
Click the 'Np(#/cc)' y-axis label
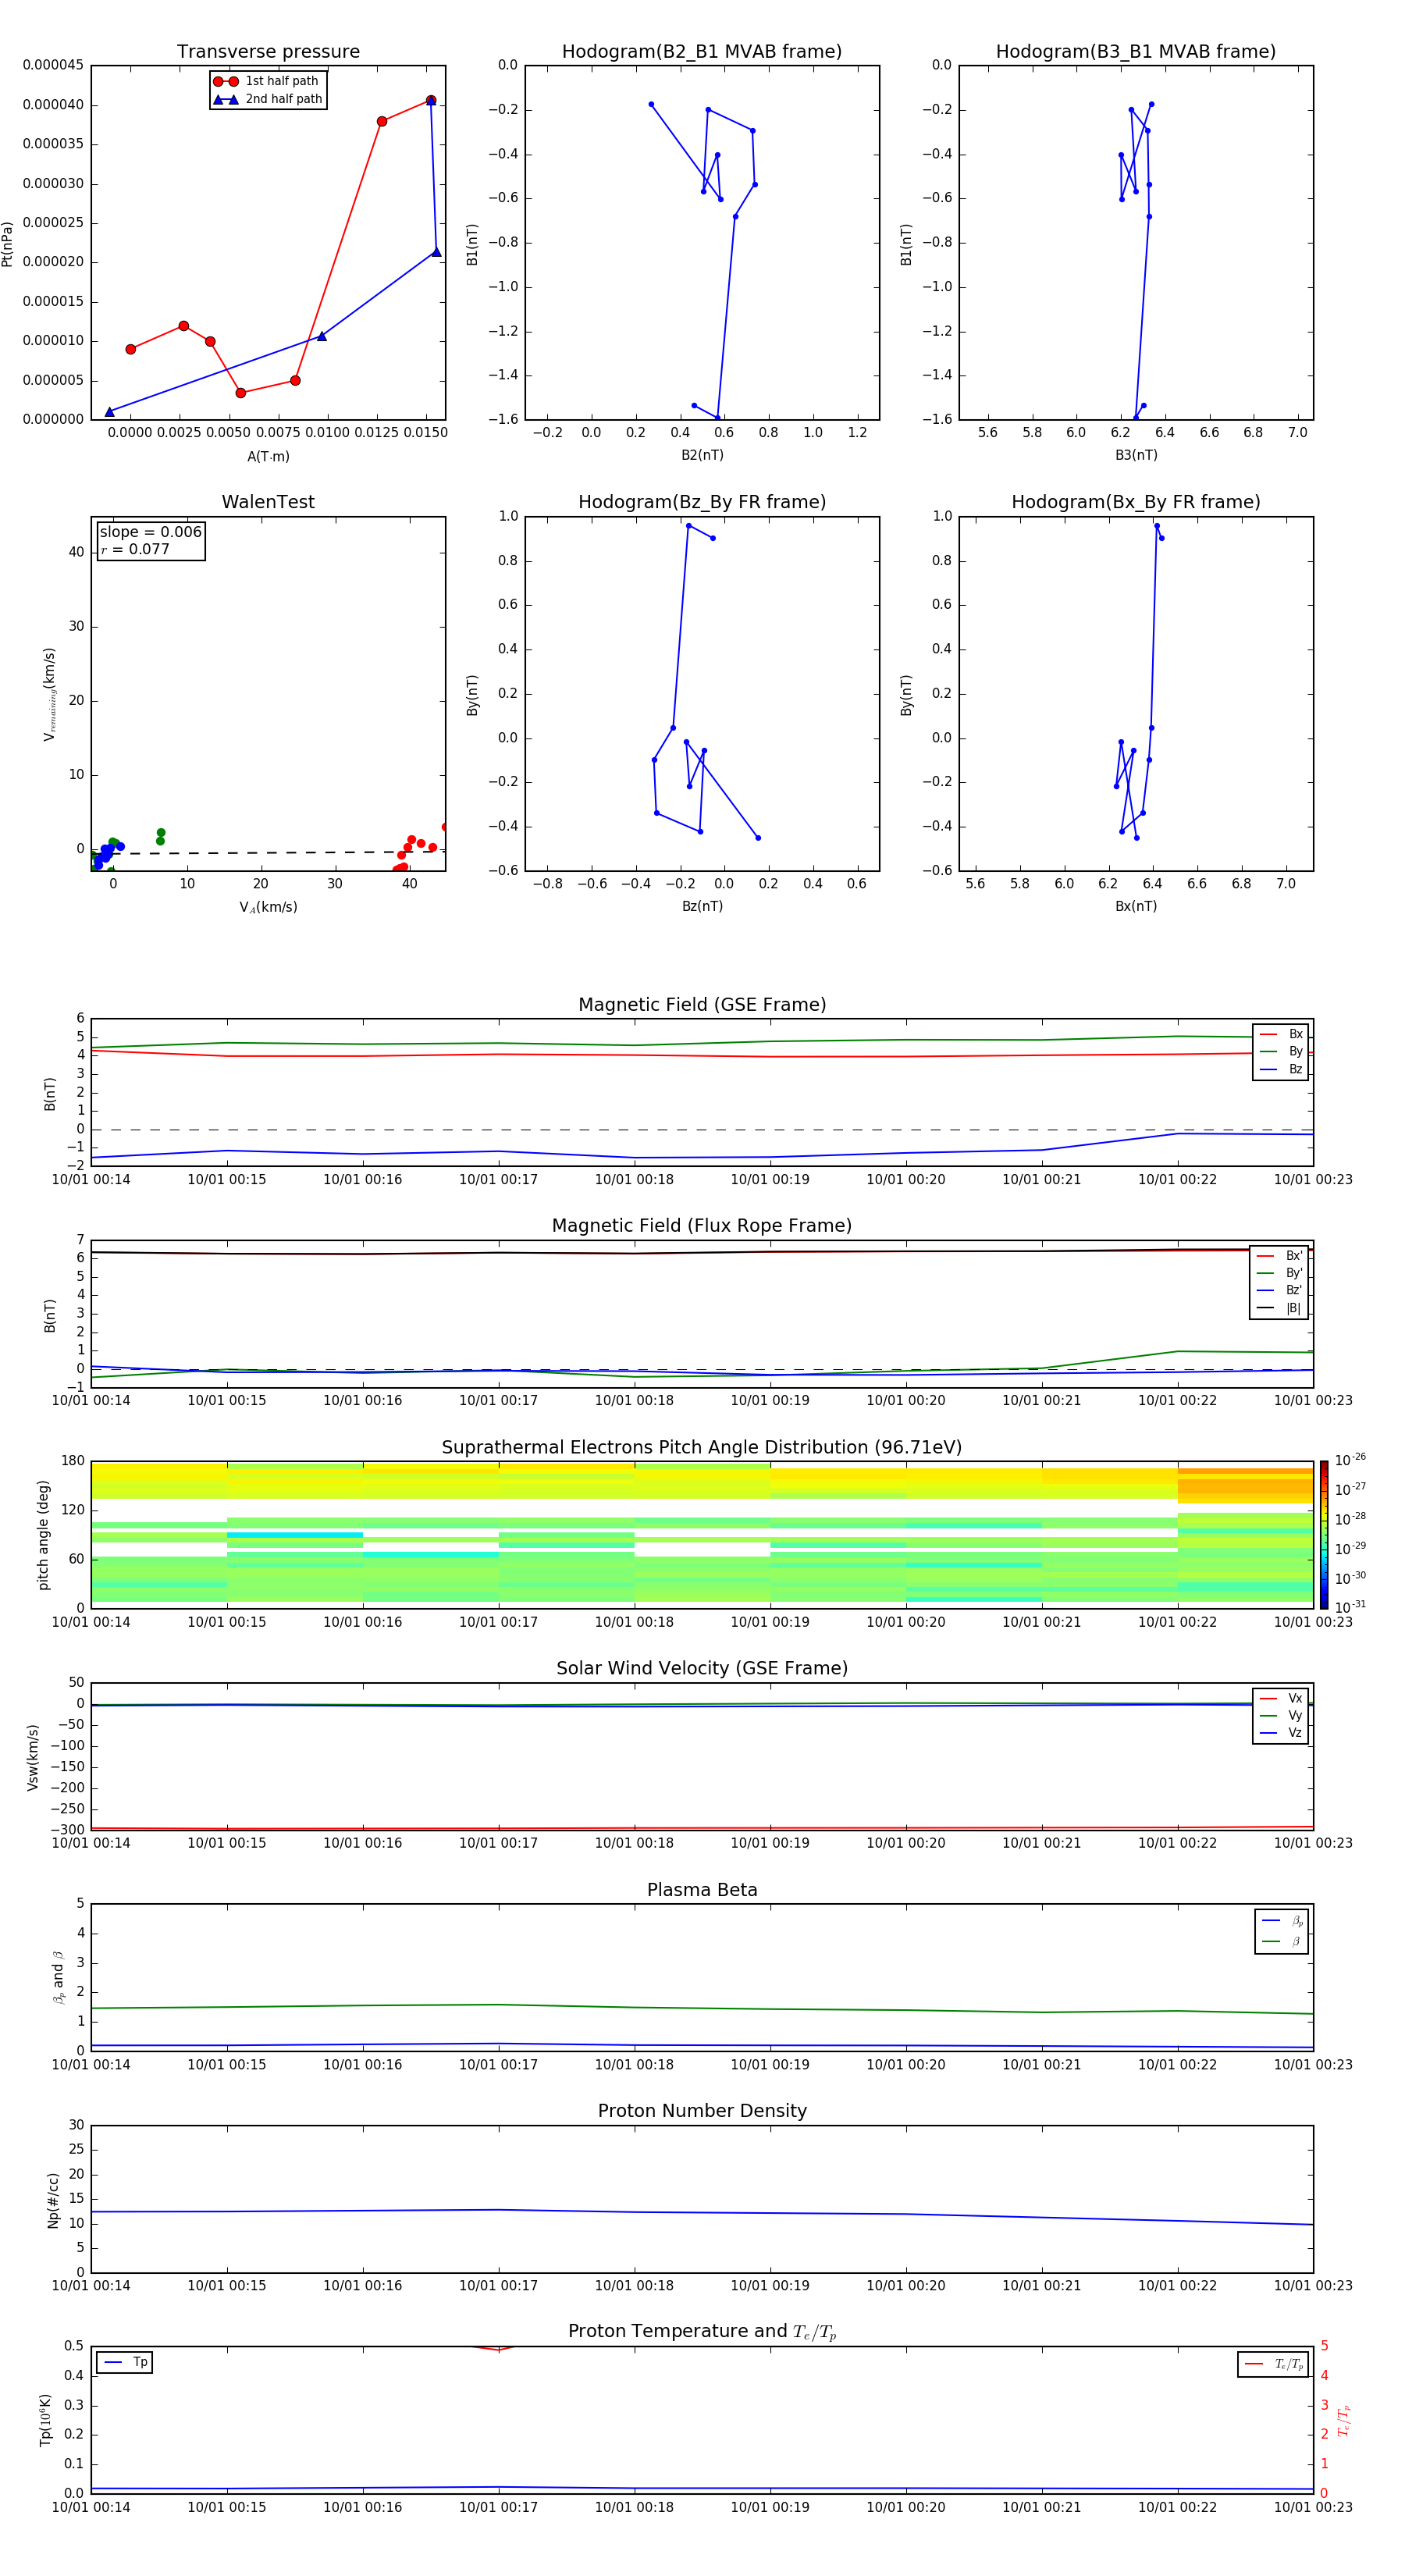pyautogui.click(x=53, y=2200)
